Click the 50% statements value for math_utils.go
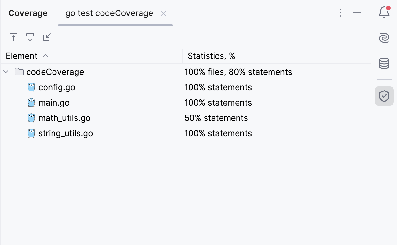397x245 pixels. click(x=216, y=118)
